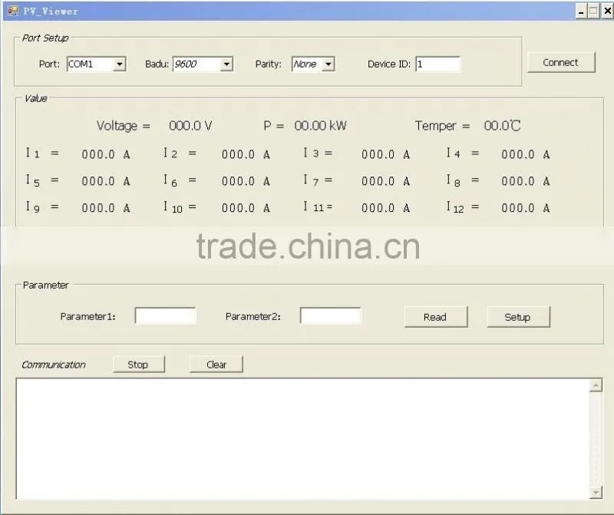Focus the Parameter2 text box
614x515 pixels.
tap(330, 315)
